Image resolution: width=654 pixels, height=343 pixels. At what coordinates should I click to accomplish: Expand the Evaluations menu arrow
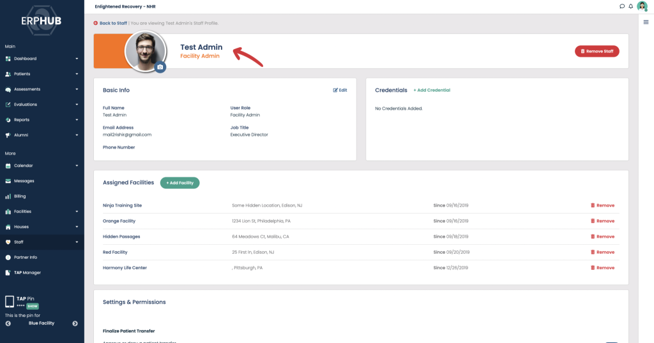pos(77,105)
